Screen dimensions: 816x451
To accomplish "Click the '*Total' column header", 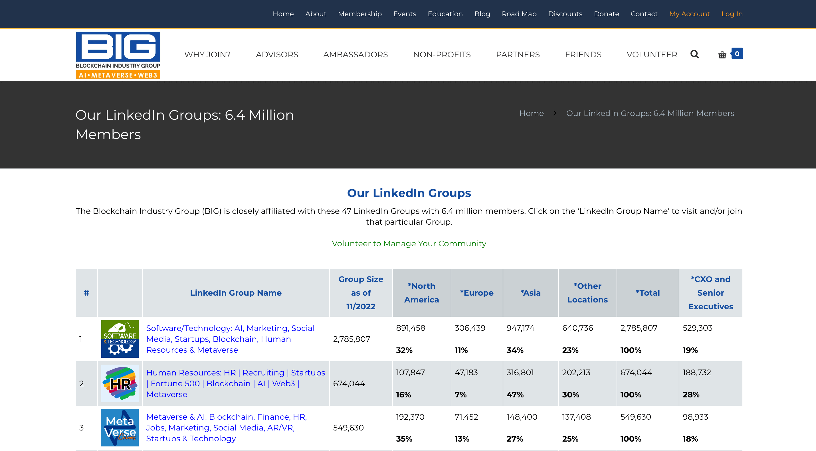I will tap(647, 293).
